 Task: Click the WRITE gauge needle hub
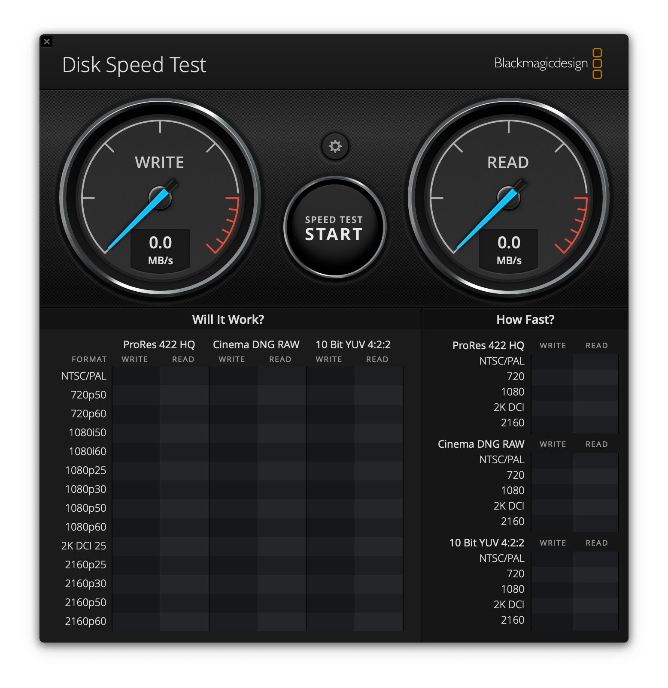click(160, 198)
